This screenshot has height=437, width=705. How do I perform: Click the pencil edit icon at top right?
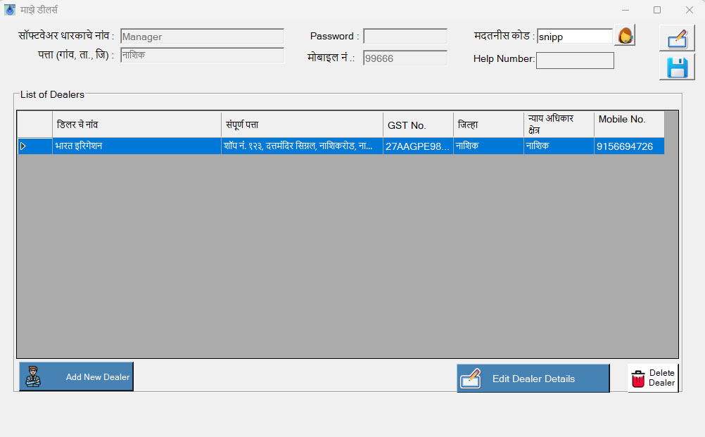(676, 37)
